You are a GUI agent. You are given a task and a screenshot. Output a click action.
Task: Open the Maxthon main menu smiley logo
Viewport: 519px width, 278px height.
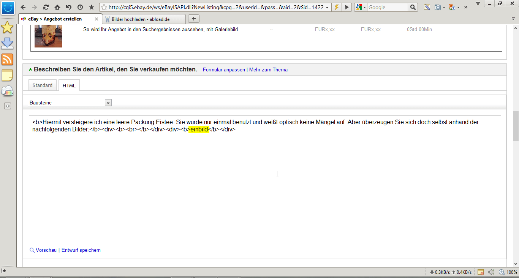coord(8,7)
